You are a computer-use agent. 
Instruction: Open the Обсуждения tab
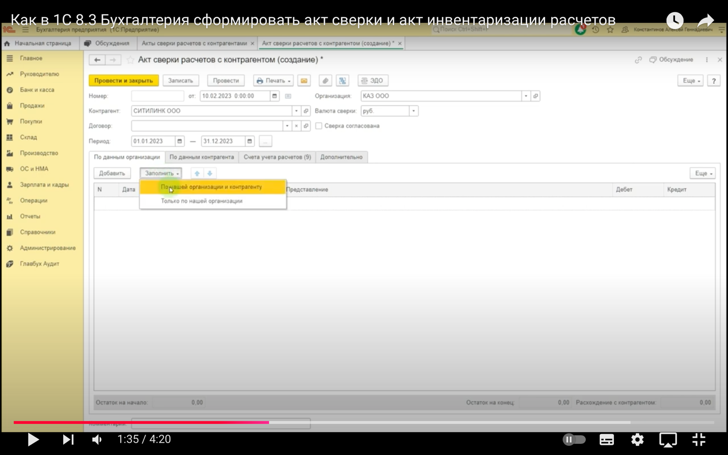pyautogui.click(x=107, y=43)
